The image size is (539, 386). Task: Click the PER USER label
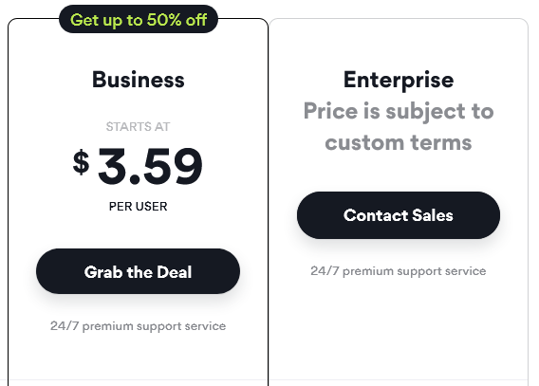(x=139, y=207)
